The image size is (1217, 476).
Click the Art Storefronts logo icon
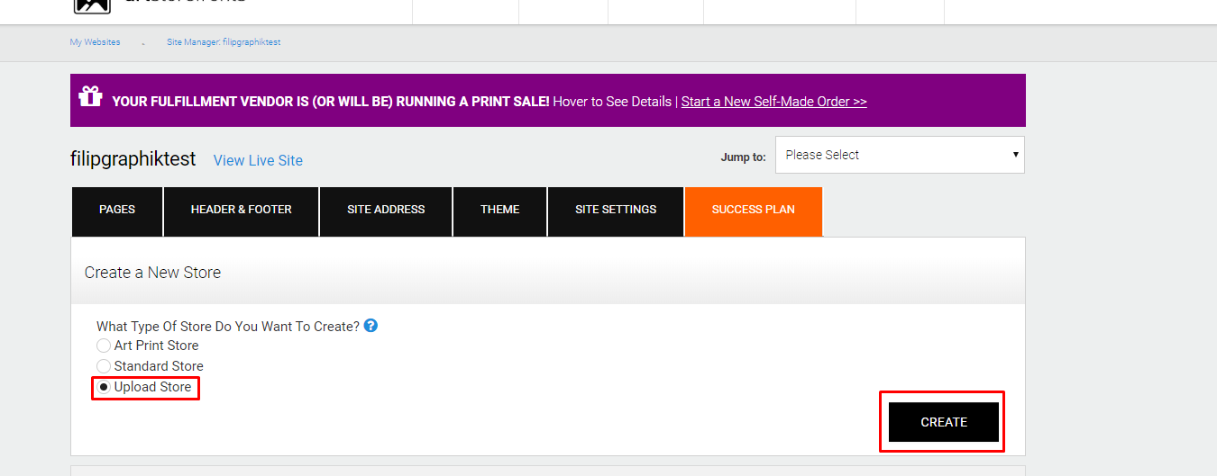92,4
